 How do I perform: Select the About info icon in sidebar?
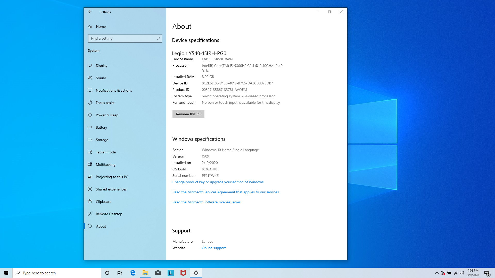(x=90, y=226)
